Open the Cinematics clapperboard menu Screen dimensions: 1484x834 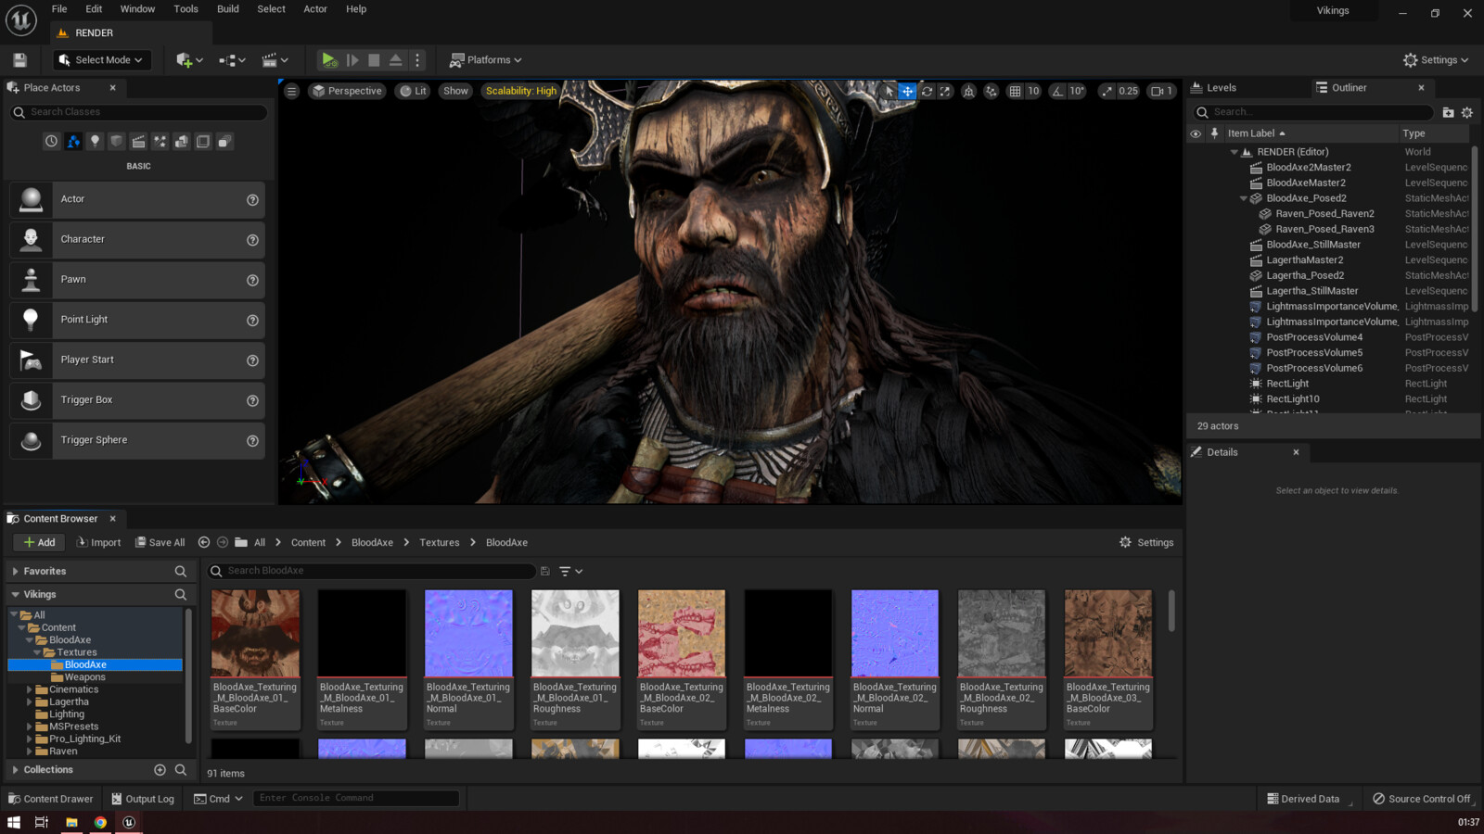click(275, 60)
